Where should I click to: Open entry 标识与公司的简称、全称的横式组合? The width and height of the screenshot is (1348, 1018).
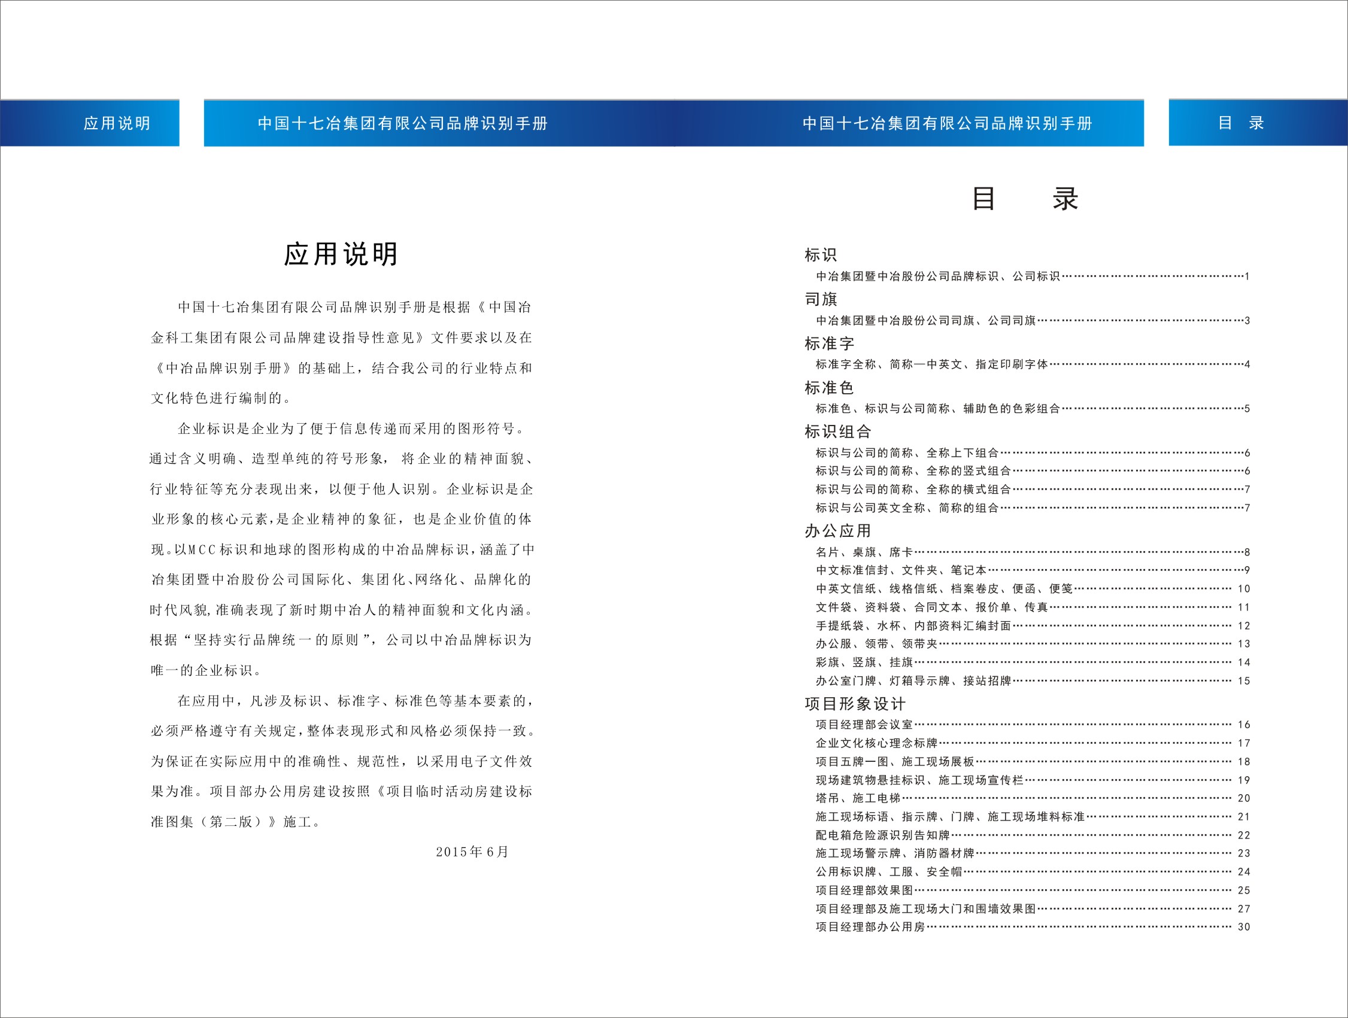click(1033, 490)
